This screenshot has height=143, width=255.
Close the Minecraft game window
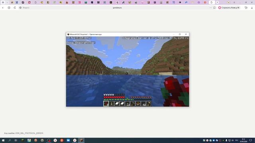[186, 35]
